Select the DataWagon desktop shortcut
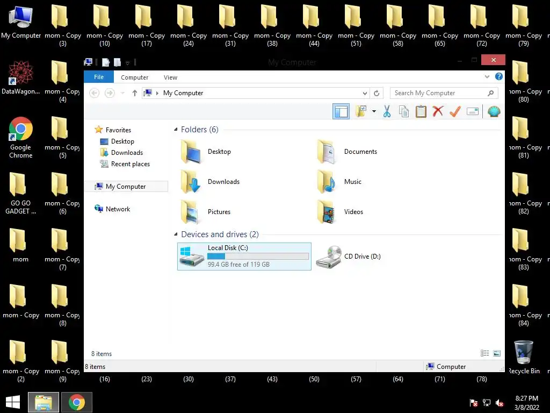550x413 pixels. tap(21, 77)
